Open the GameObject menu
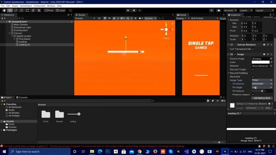This screenshot has height=155, width=276. pyautogui.click(x=26, y=6)
